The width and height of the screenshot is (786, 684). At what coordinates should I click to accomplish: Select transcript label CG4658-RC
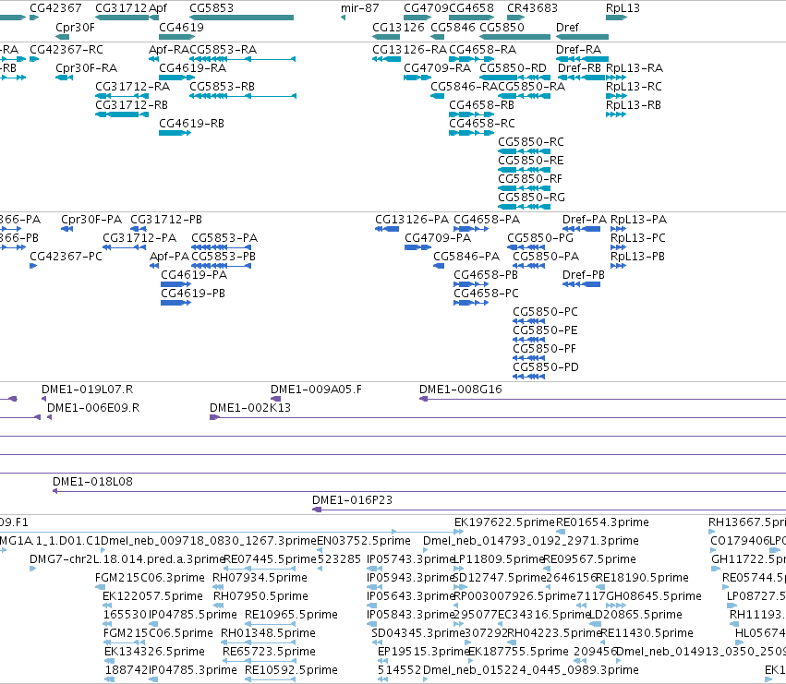coord(482,124)
